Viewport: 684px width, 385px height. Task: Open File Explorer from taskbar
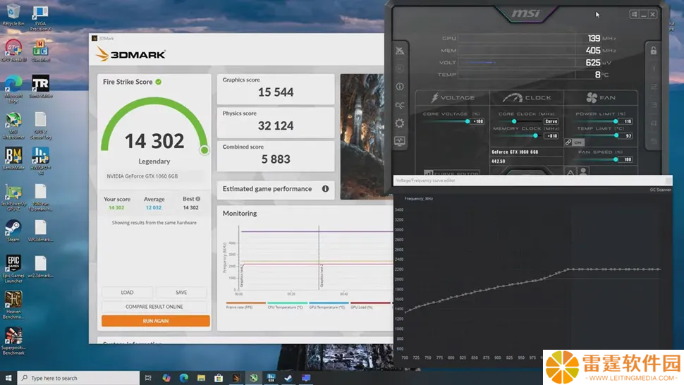tap(201, 378)
